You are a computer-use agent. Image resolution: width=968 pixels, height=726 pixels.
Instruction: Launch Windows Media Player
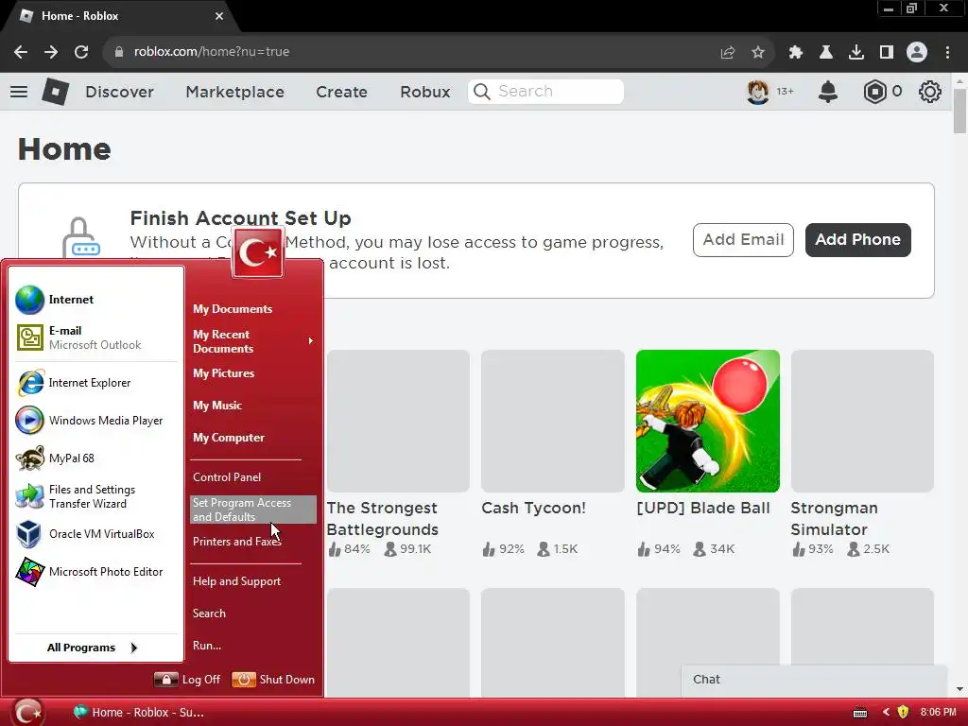coord(95,421)
